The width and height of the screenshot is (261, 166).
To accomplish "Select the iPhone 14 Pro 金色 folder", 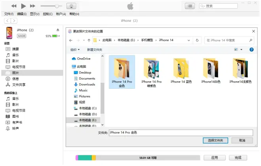I will 122,72.
